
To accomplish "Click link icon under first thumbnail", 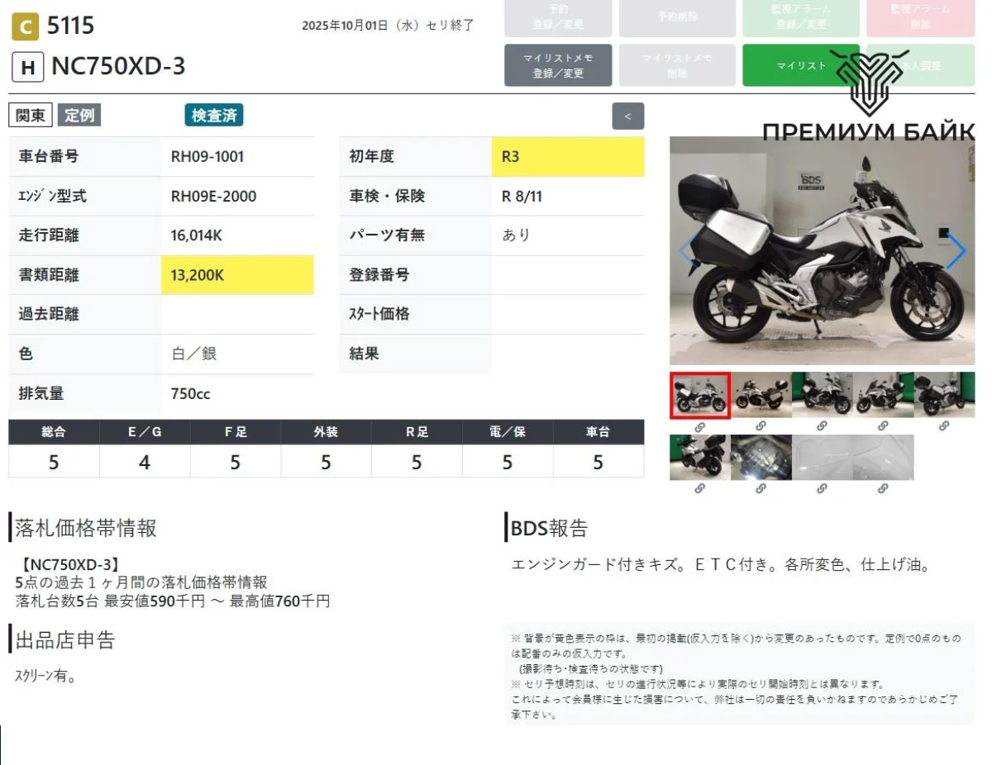I will [699, 426].
